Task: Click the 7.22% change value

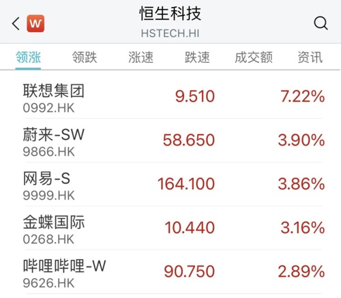Action: point(303,96)
